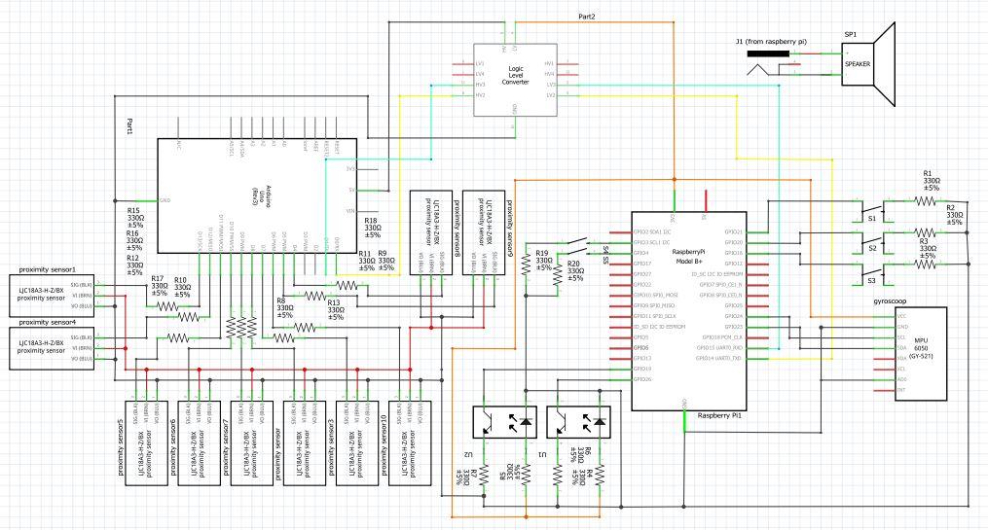
Task: Select the Logic Level Converter block
Action: point(515,81)
